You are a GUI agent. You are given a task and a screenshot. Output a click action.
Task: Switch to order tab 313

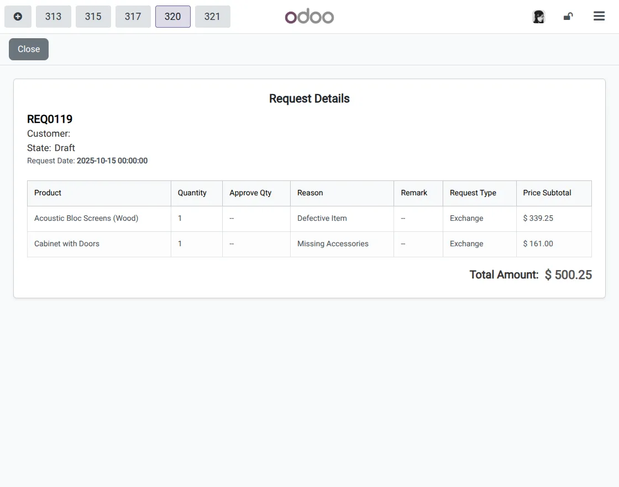tap(54, 17)
